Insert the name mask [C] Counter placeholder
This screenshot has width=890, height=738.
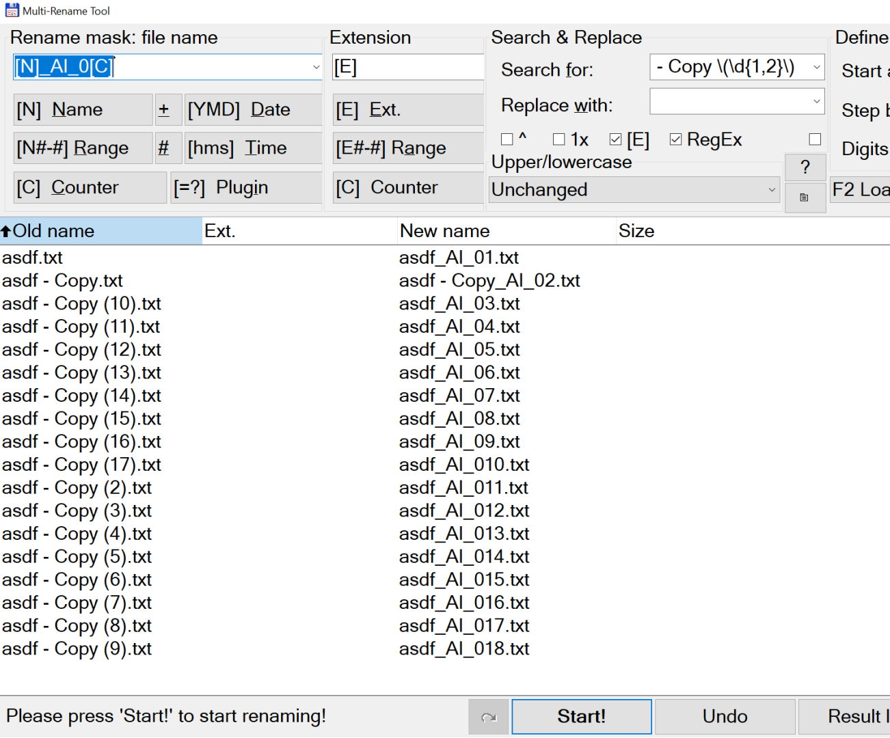click(x=90, y=188)
